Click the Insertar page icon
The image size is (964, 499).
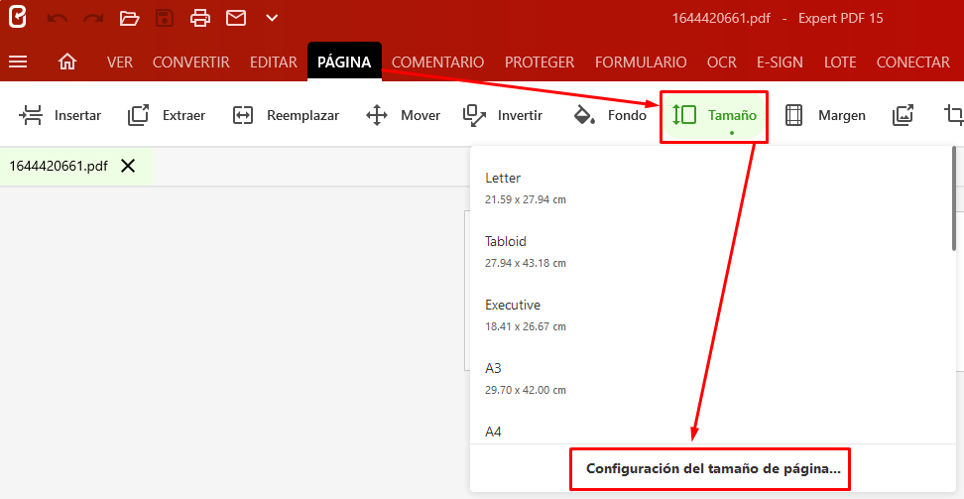point(31,115)
